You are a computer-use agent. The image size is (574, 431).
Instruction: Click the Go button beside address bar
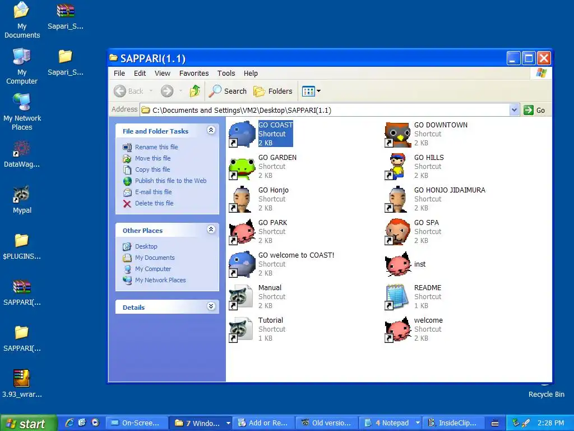point(535,110)
